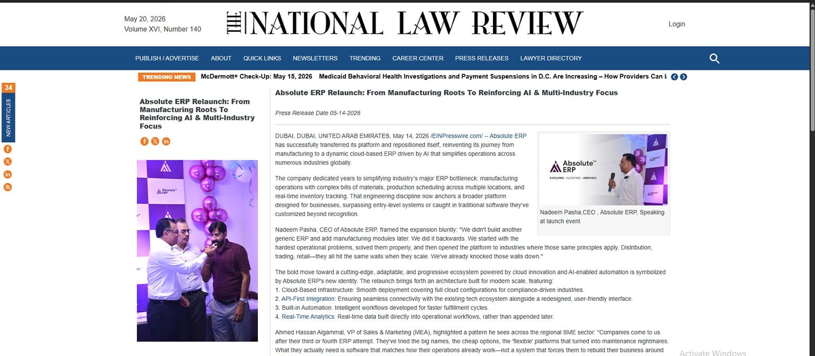This screenshot has width=815, height=356.
Task: Open Nadeem Pasha speaking launch event image
Action: point(604,170)
